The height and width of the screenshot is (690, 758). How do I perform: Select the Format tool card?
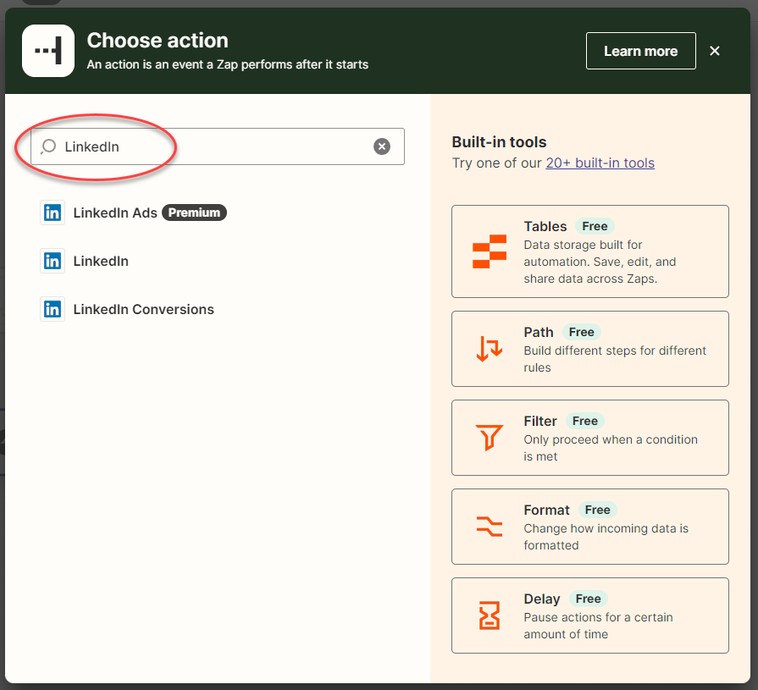590,527
